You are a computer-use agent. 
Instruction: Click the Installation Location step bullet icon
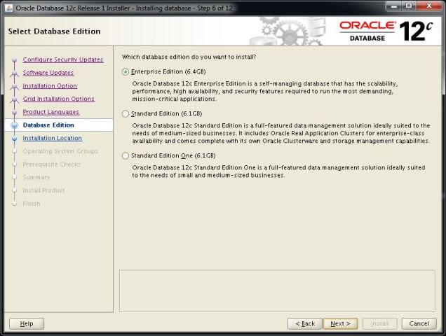click(15, 139)
